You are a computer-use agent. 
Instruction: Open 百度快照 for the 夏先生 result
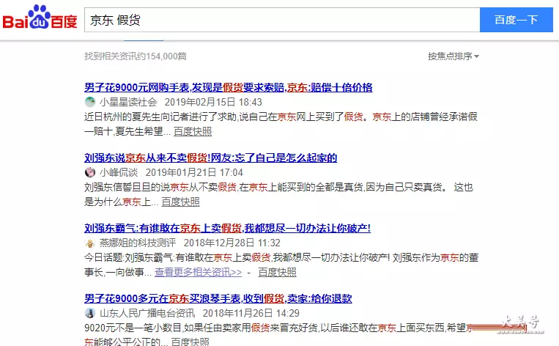tap(193, 132)
